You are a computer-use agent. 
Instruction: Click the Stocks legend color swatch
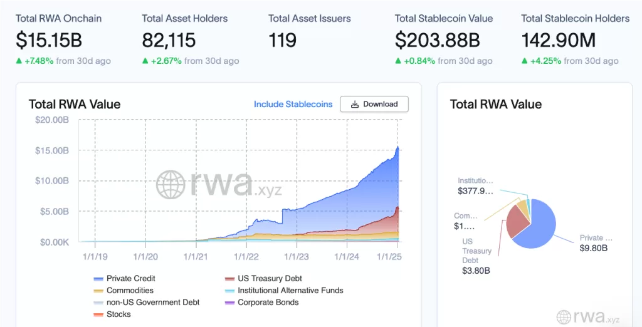click(x=98, y=314)
